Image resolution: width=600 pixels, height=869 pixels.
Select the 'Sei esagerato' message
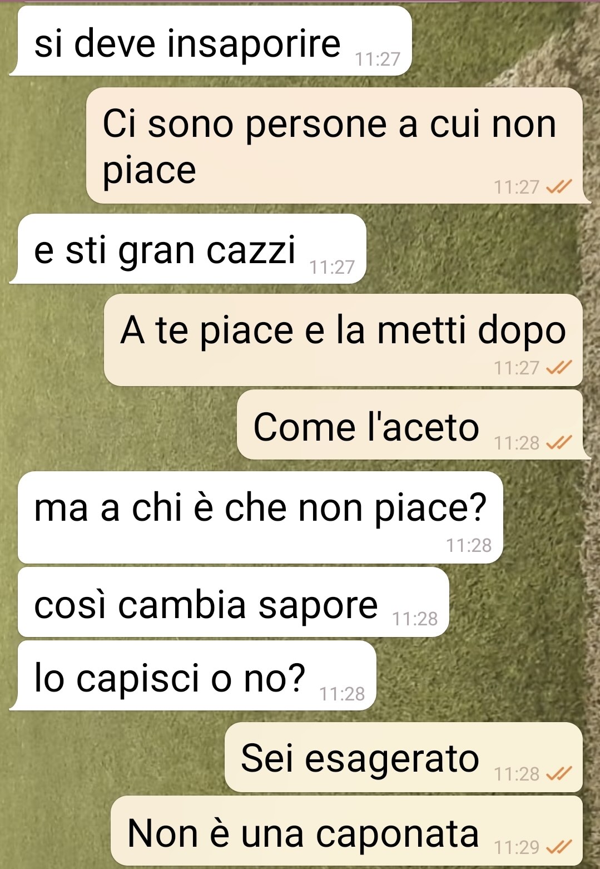pos(404,757)
